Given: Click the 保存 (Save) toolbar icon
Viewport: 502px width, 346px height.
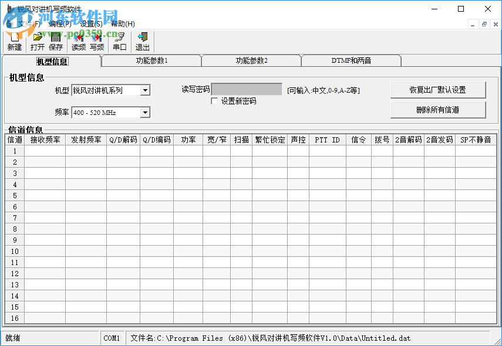Looking at the screenshot, I should click(x=56, y=41).
